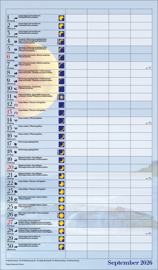
Task: Select the Leo lion icon on Tuesday 8
Action: pos(16,73)
